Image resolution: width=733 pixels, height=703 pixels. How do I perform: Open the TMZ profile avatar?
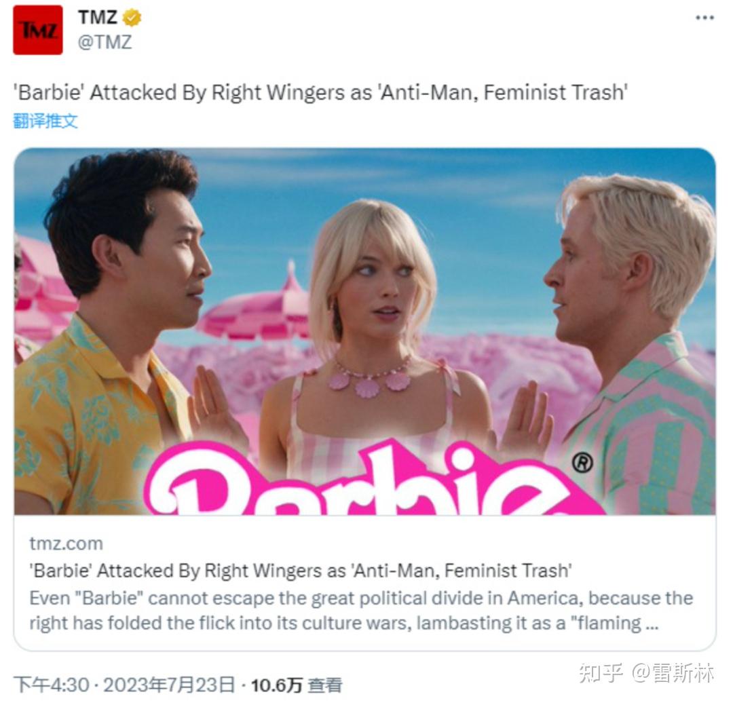click(x=38, y=30)
